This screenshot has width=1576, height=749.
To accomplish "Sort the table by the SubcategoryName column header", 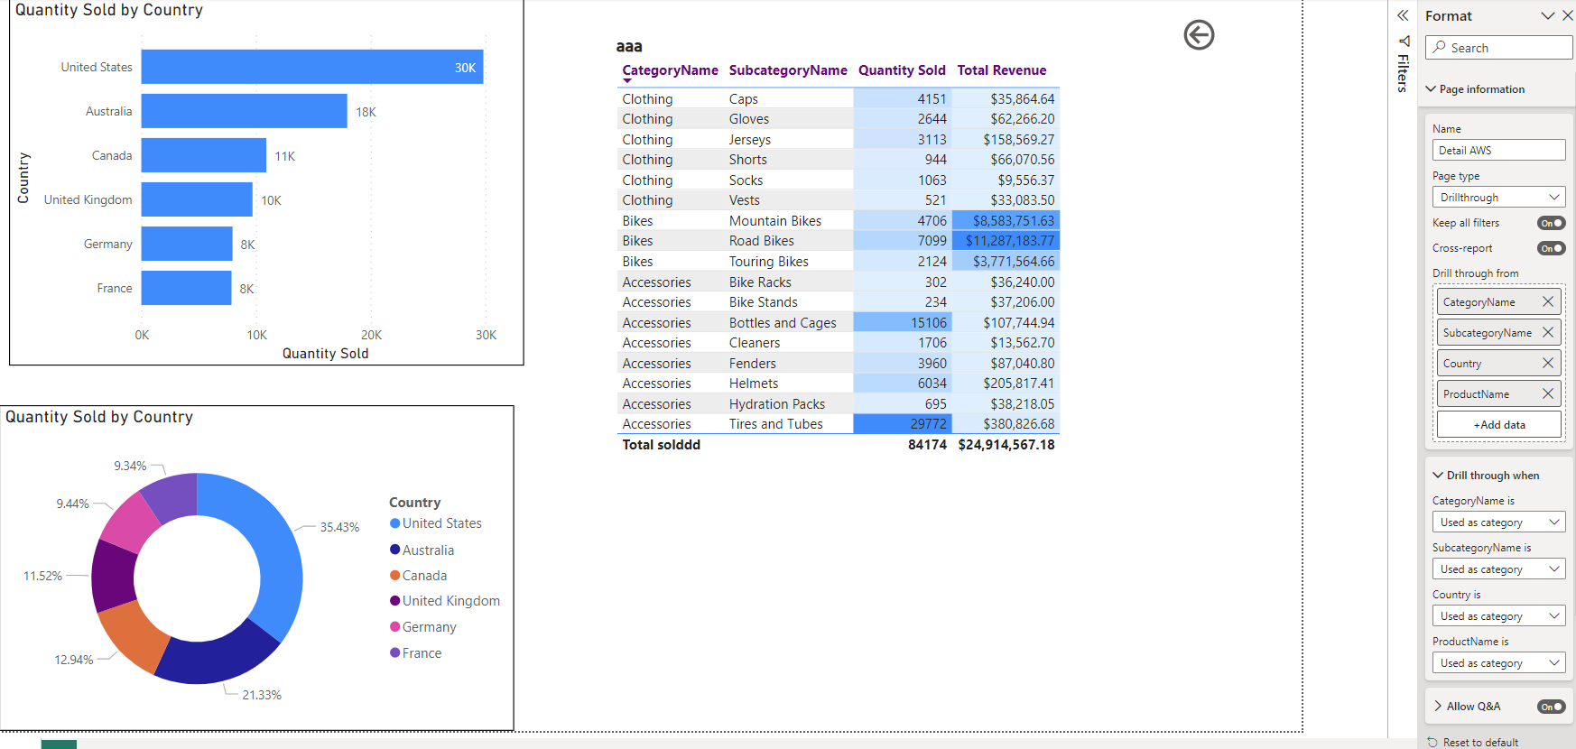I will [788, 70].
